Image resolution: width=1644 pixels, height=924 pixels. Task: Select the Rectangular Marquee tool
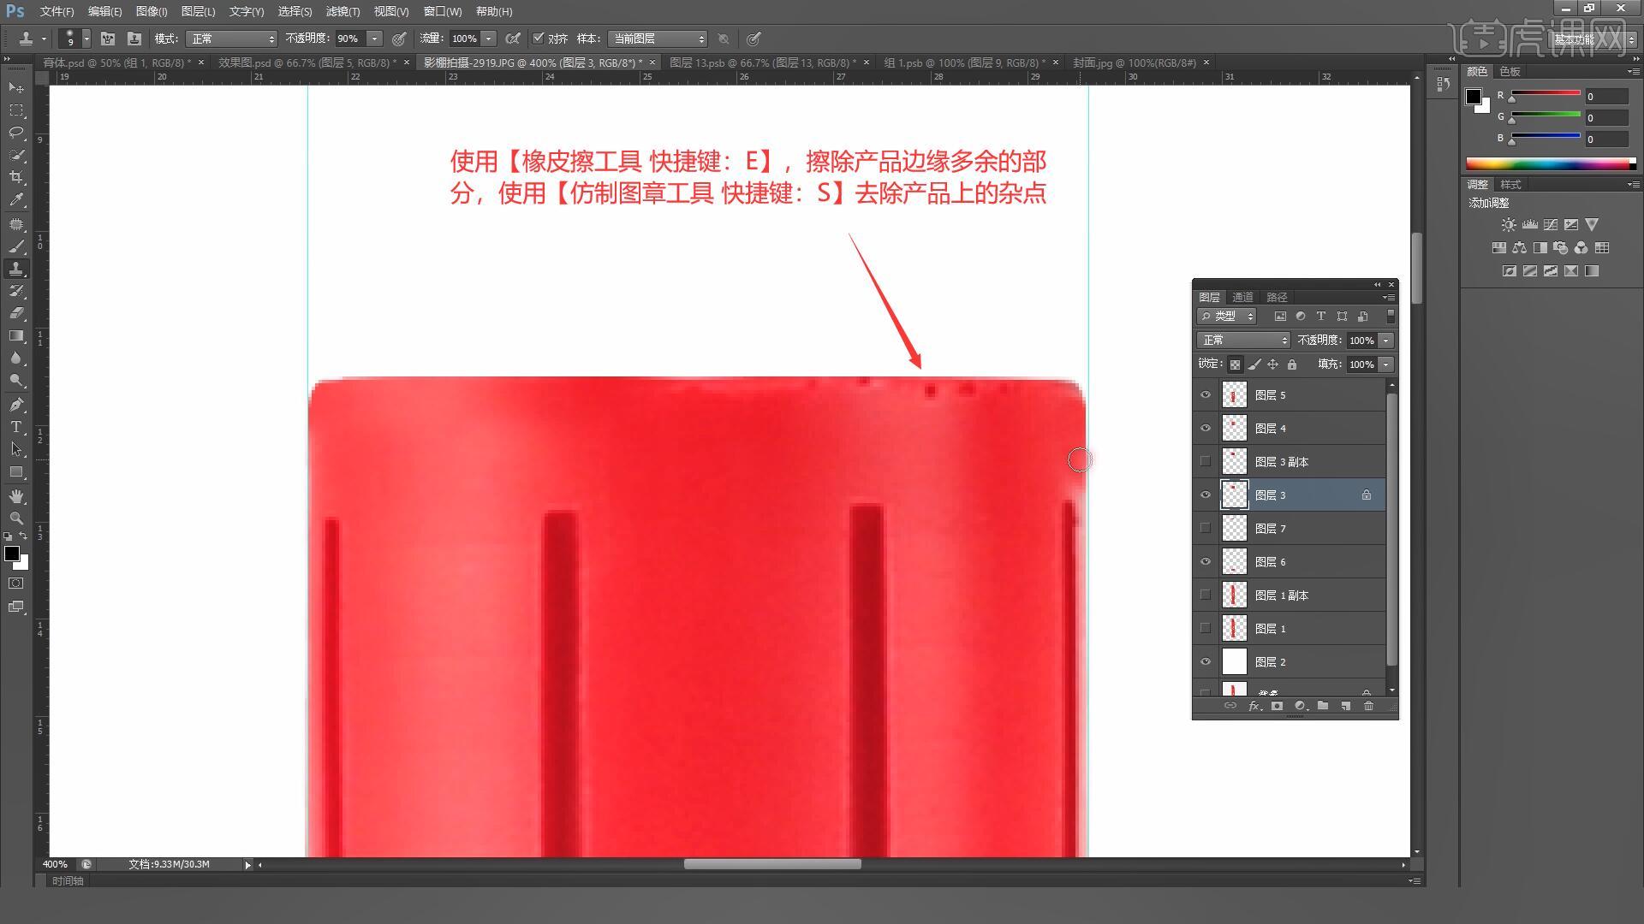point(16,110)
